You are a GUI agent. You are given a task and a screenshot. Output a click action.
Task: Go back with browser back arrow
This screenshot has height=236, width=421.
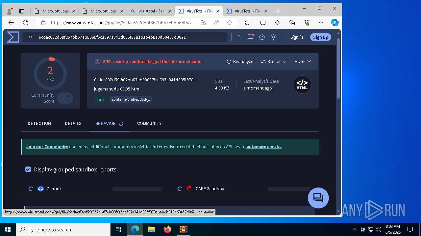pos(11,23)
